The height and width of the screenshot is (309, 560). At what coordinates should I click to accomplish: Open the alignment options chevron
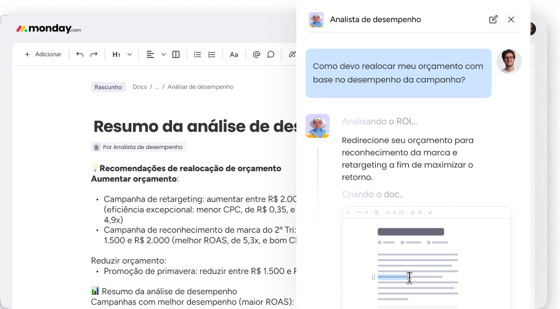click(x=163, y=54)
